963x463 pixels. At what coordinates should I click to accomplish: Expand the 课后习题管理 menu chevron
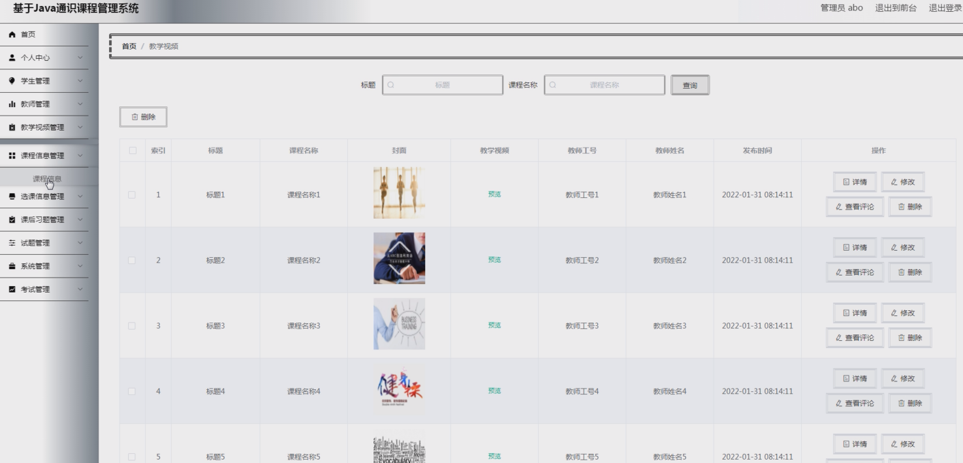[x=80, y=219]
